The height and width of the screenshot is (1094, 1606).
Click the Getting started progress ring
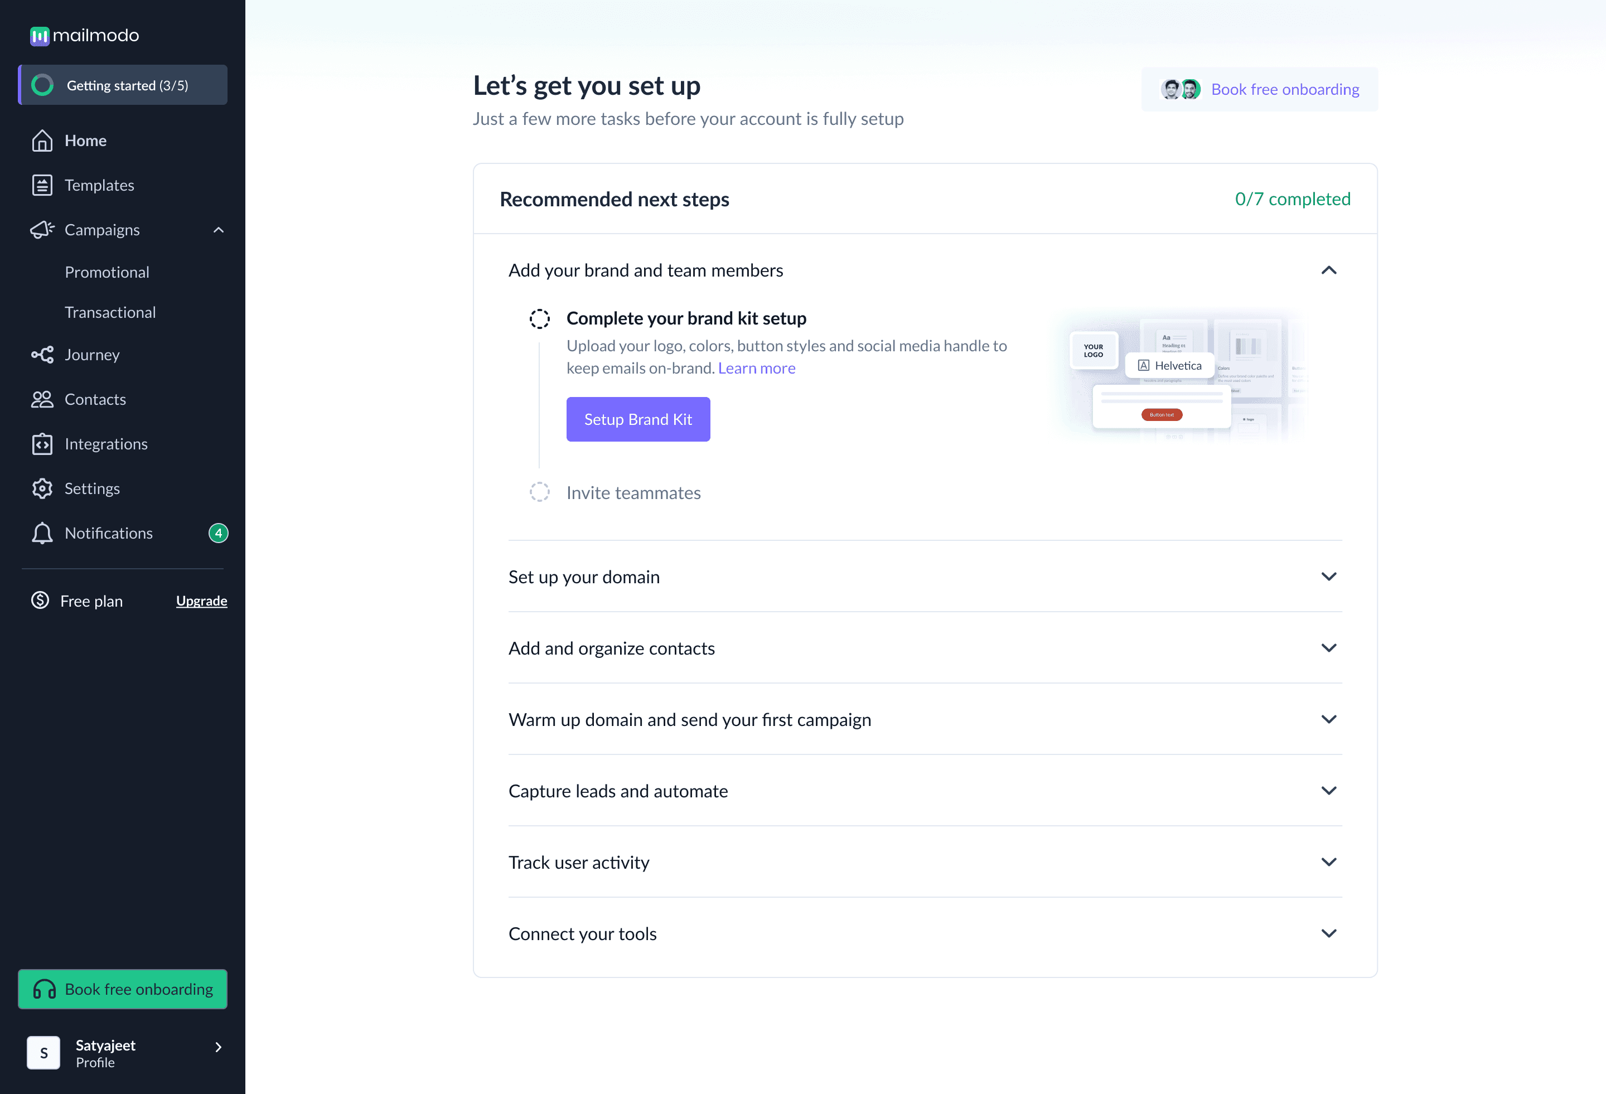42,85
